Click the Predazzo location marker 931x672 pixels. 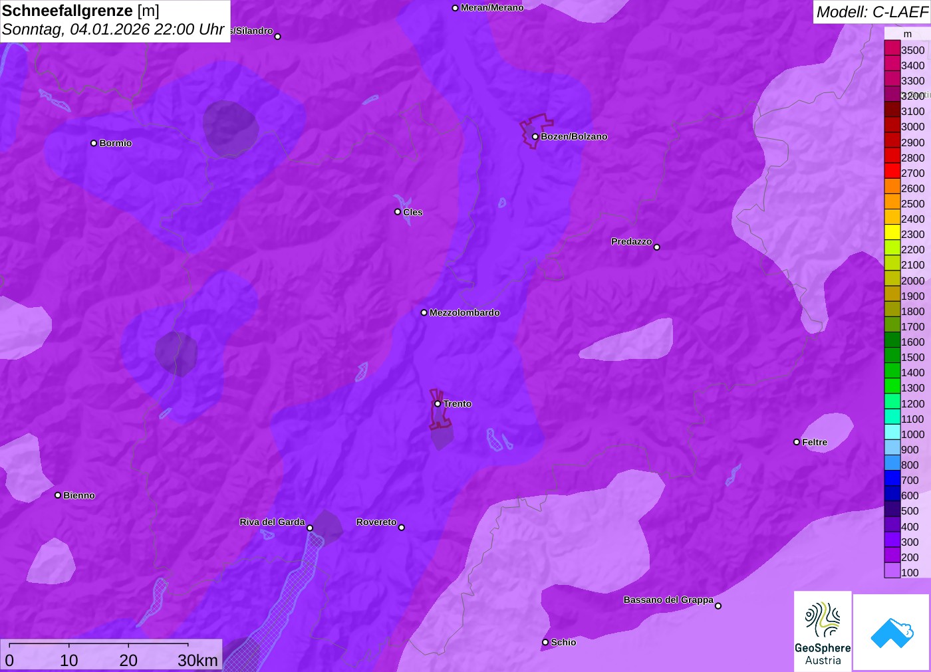click(657, 247)
